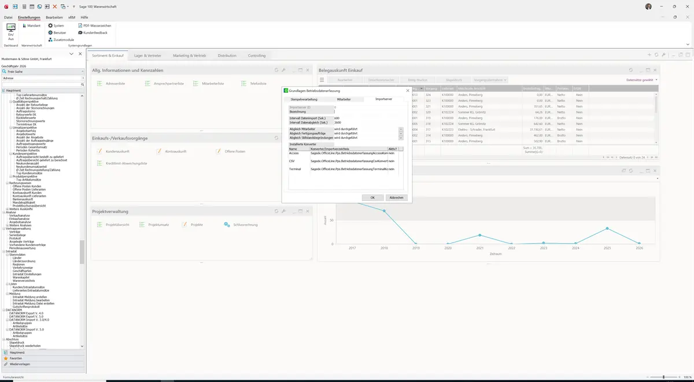Switch to the Lager & Vertreter dashboard tab
The width and height of the screenshot is (694, 382).
[147, 56]
